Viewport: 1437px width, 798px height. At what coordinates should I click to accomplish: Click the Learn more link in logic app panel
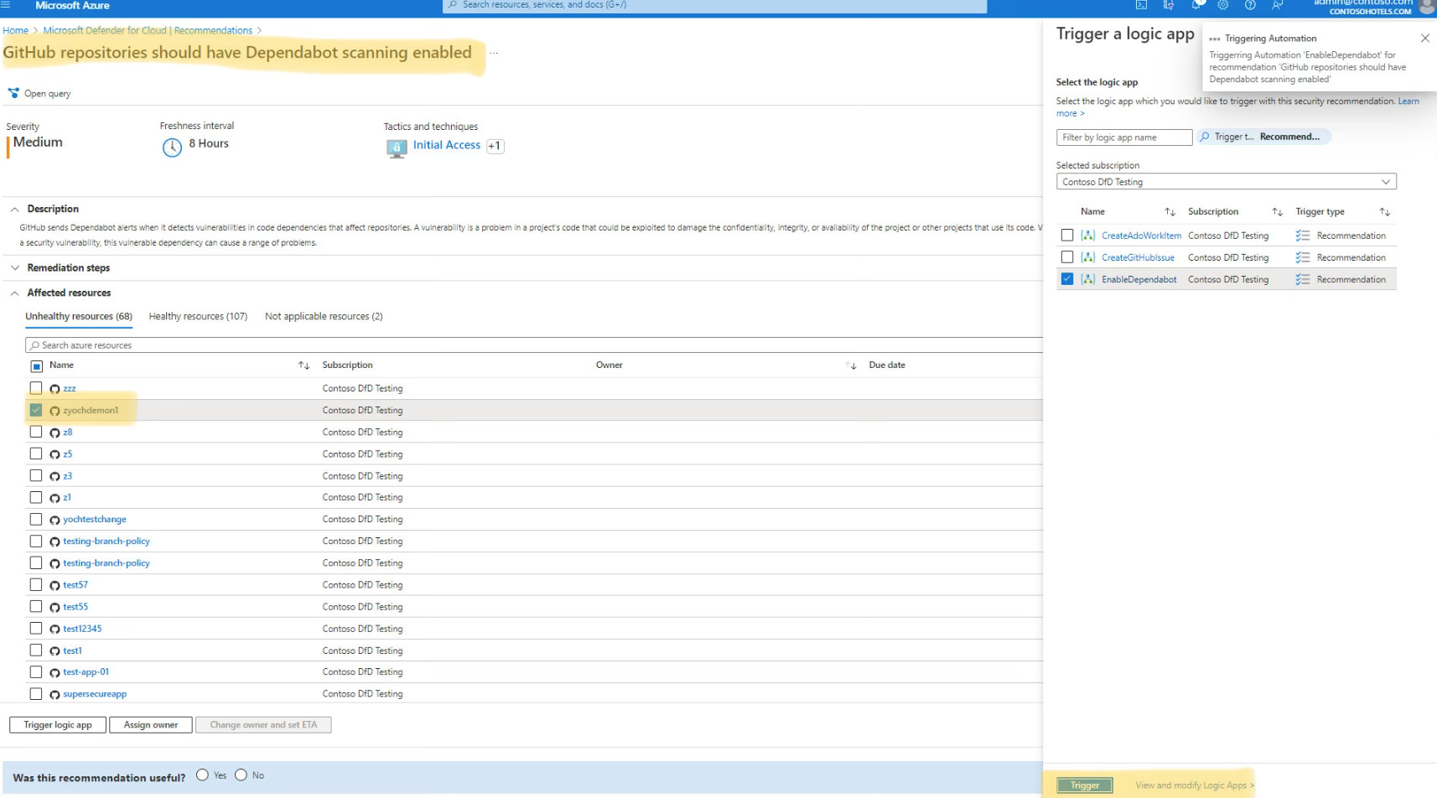click(x=1237, y=107)
